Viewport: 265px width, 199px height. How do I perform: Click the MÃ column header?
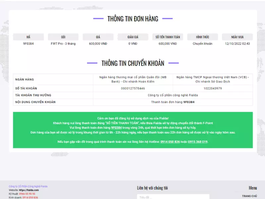[28, 37]
